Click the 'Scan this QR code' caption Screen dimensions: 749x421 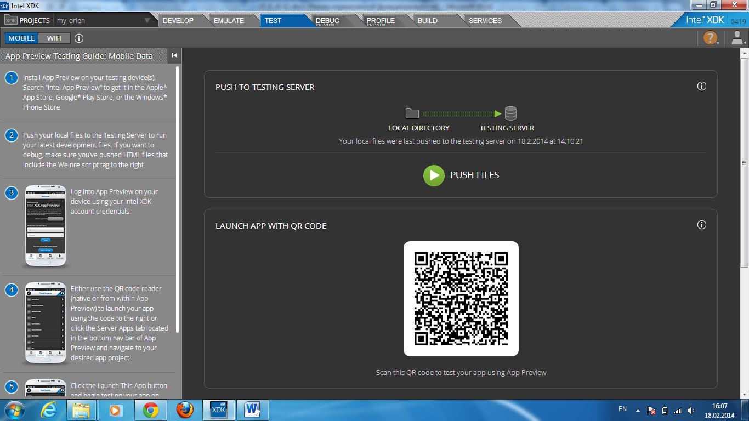(x=461, y=372)
